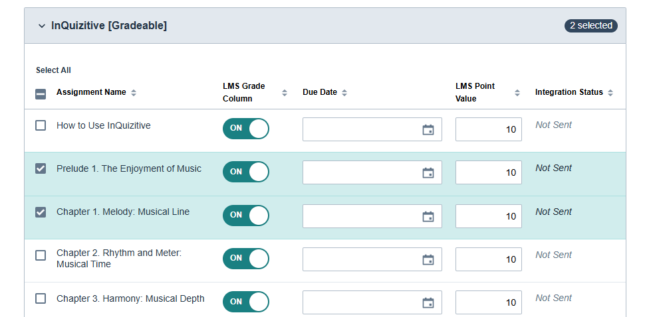Click calendar icon in Chapter 1 Melody row

[x=428, y=216]
